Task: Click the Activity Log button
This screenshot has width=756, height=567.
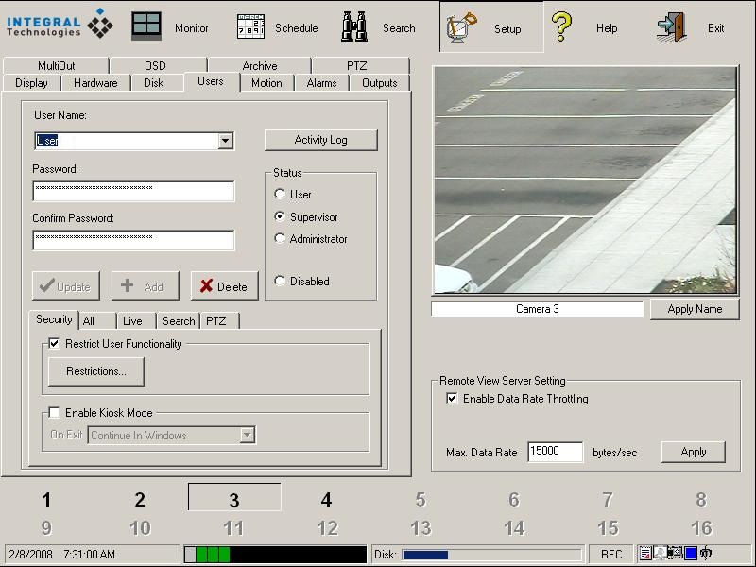Action: click(322, 139)
